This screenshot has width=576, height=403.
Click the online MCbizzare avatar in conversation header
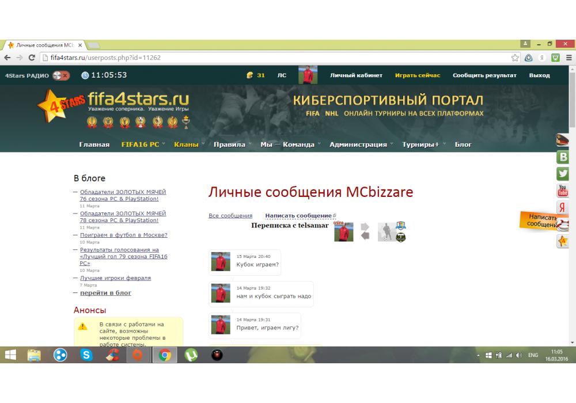point(343,232)
